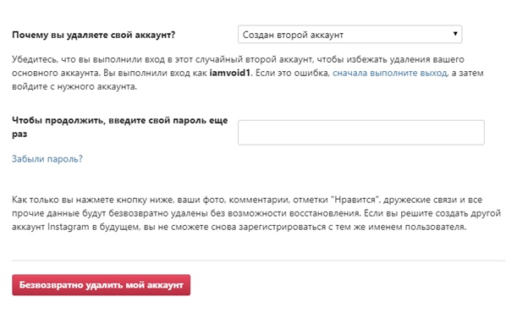Expand dropdown via its black arrow

[455, 34]
